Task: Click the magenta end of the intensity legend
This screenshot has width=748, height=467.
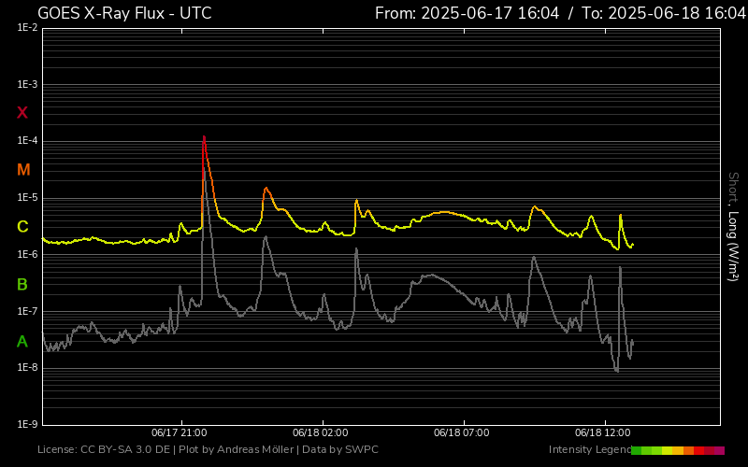Action: (719, 450)
